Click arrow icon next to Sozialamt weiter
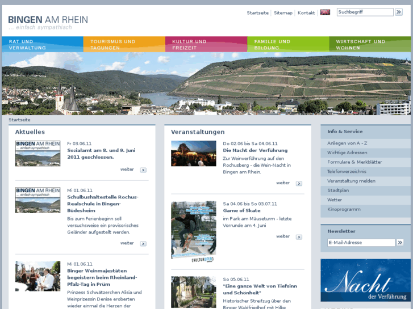The height and width of the screenshot is (309, 413). point(143,170)
